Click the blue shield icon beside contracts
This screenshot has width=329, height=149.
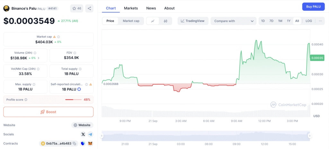[83, 144]
